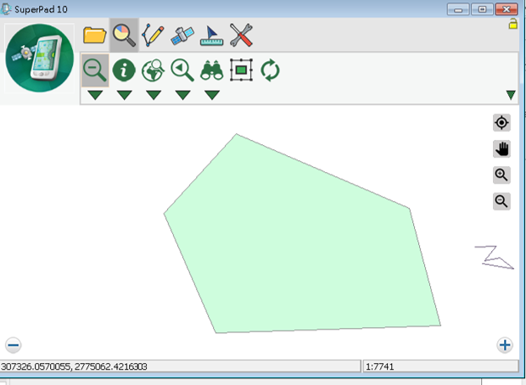The width and height of the screenshot is (526, 385).
Task: Toggle the yellow padlock toolbar lock
Action: point(512,24)
